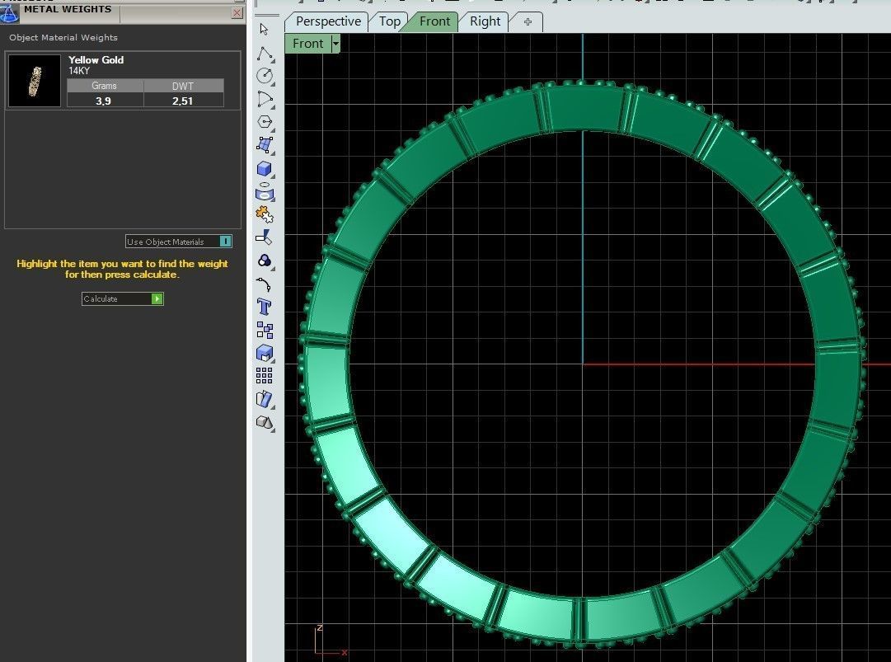Select the mesh primitives tool
Image resolution: width=891 pixels, height=662 pixels.
[x=265, y=422]
